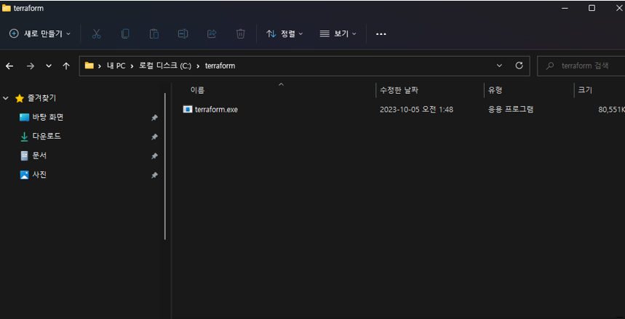Click the 응용 프로그램 type cell
The height and width of the screenshot is (319, 625).
point(511,110)
